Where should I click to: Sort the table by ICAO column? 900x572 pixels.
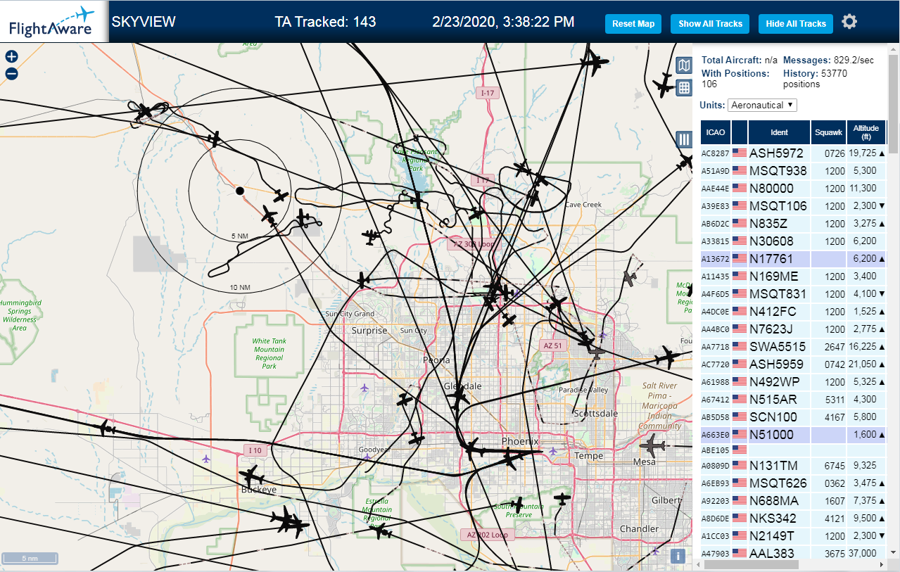(x=716, y=132)
